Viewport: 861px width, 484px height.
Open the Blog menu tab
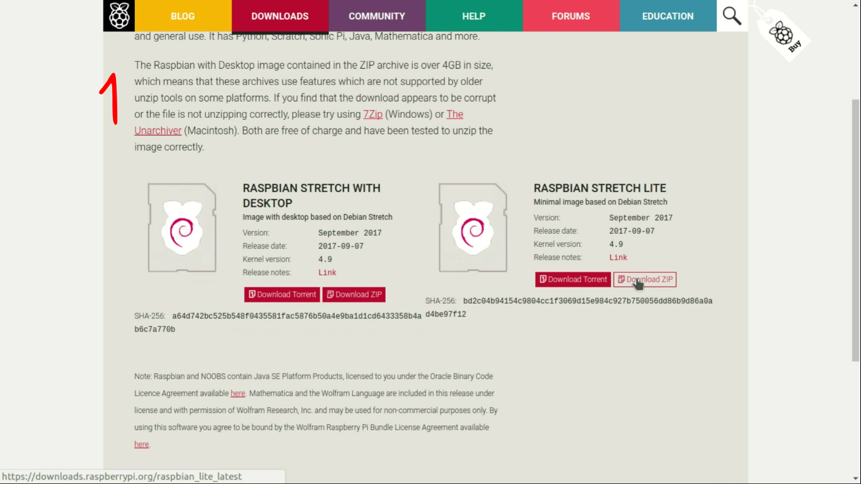click(183, 16)
